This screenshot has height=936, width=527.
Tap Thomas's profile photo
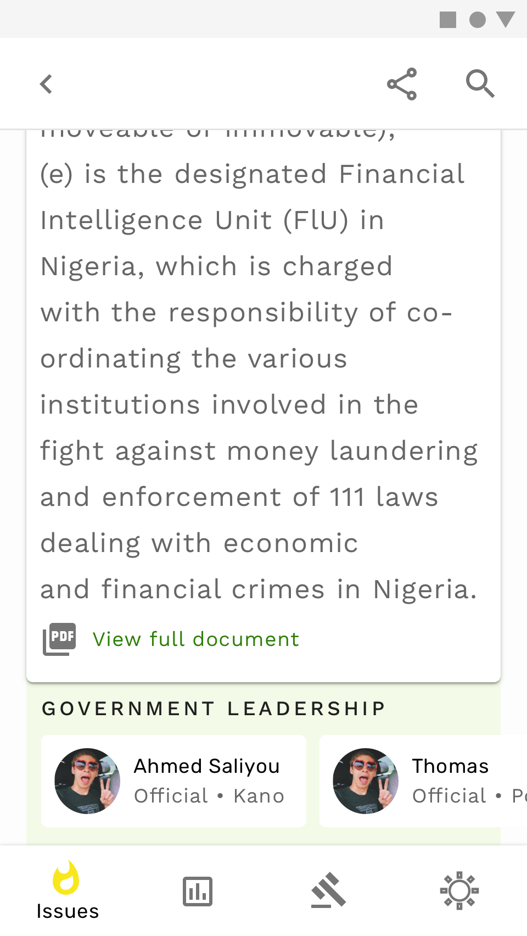[x=366, y=781]
